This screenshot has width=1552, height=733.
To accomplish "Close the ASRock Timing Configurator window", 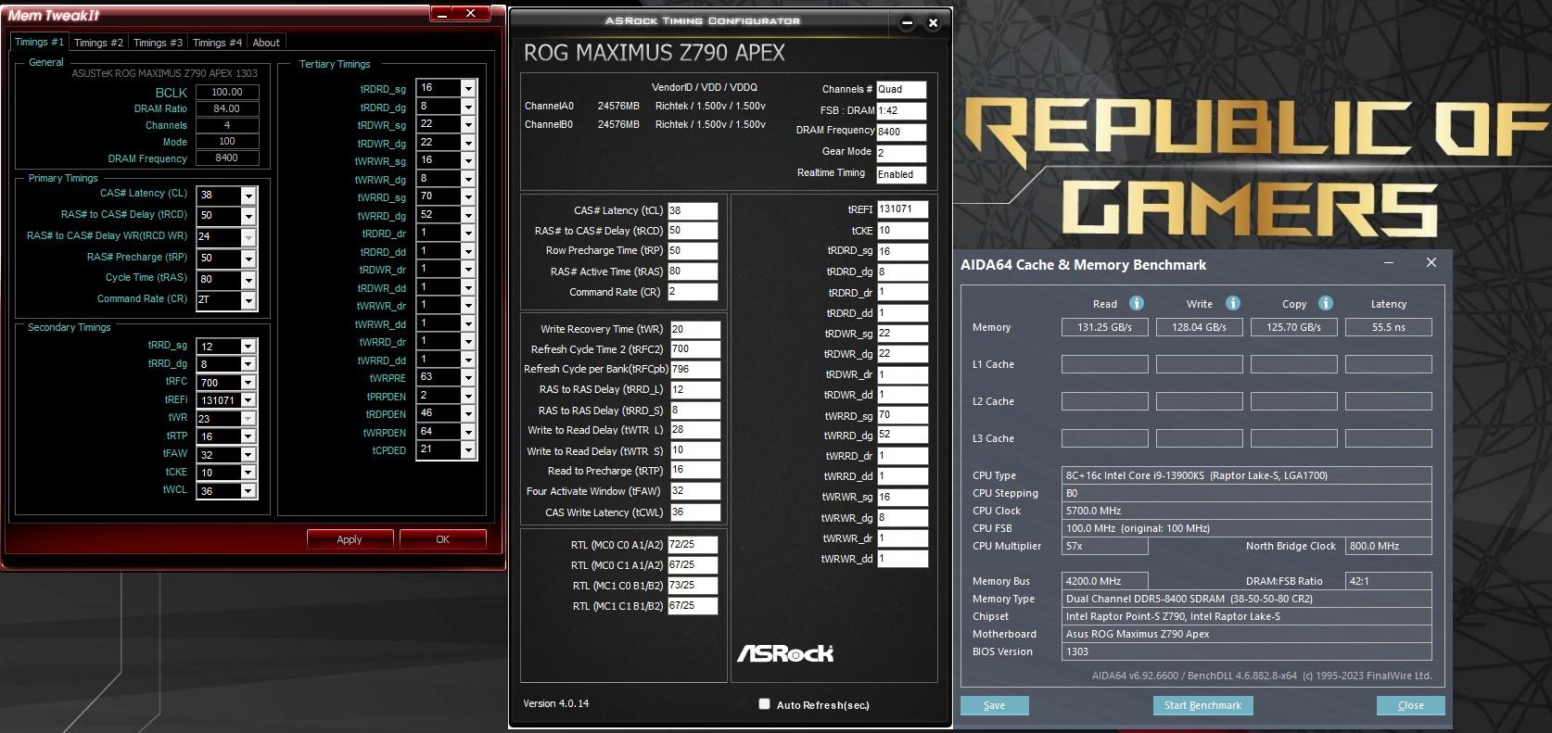I will 934,22.
